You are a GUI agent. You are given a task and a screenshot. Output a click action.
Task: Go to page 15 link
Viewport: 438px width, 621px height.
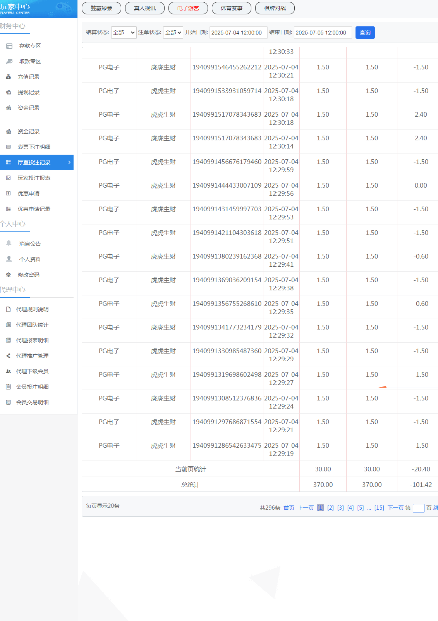[x=379, y=508]
